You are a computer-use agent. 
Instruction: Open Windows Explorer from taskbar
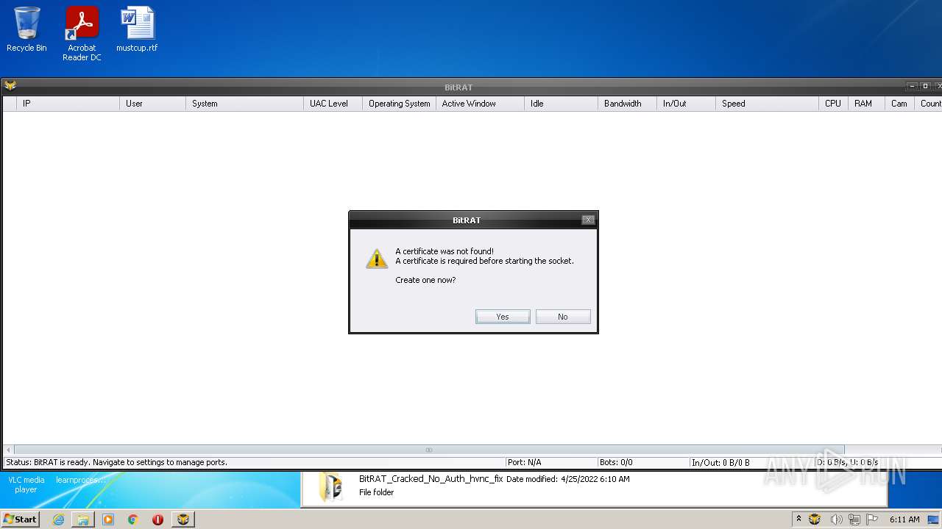[x=83, y=519]
